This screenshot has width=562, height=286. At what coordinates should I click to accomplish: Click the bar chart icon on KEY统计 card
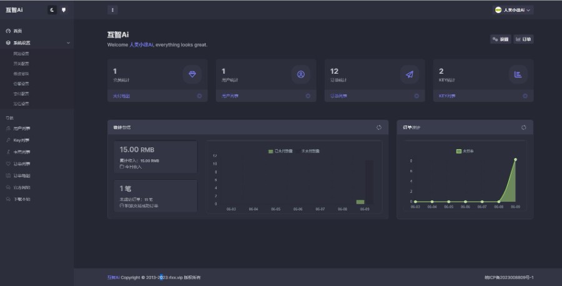[518, 74]
